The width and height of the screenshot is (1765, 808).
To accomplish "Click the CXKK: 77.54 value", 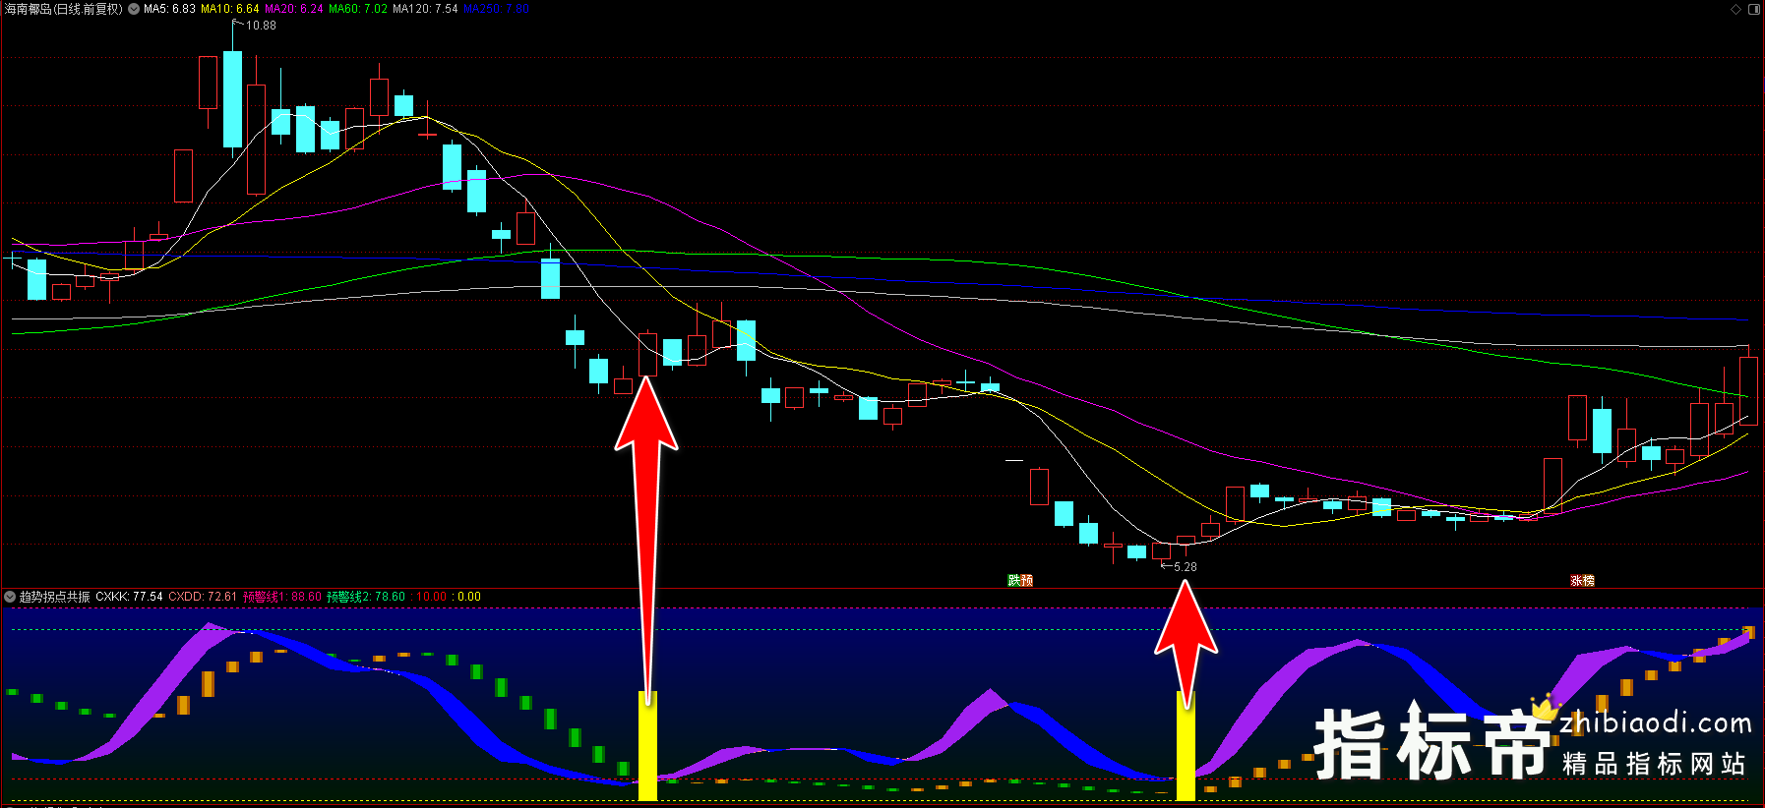I will pos(129,597).
